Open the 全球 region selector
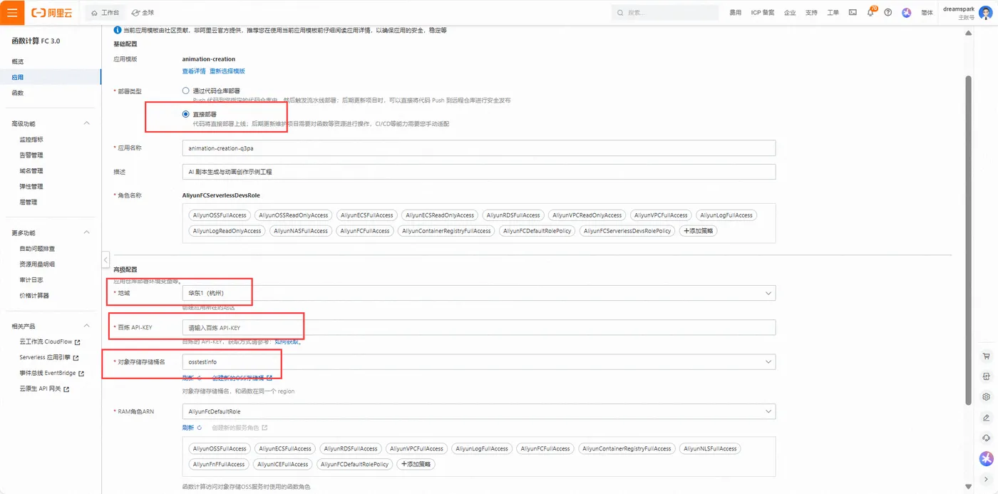 pos(143,13)
